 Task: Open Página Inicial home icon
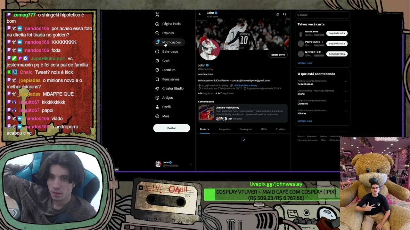(x=157, y=24)
